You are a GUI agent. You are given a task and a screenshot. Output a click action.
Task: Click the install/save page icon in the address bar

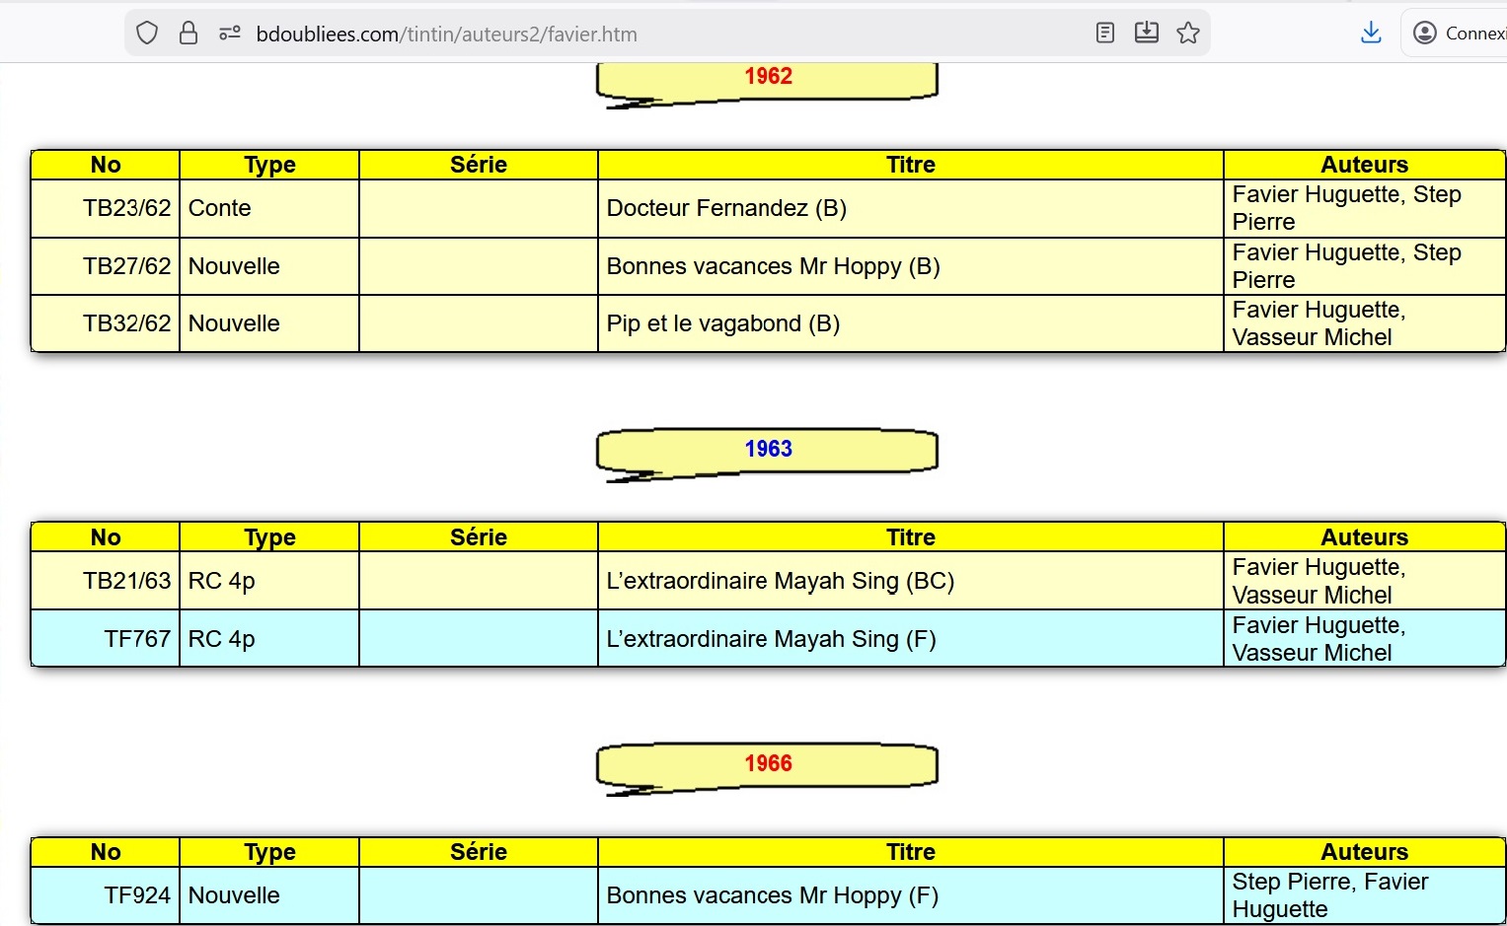[x=1146, y=34]
